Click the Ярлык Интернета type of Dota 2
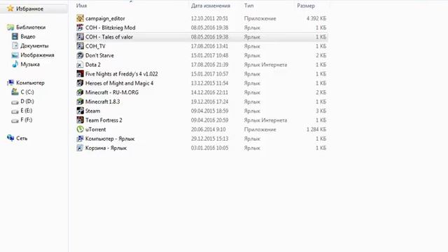The height and width of the screenshot is (252, 448). (x=265, y=65)
